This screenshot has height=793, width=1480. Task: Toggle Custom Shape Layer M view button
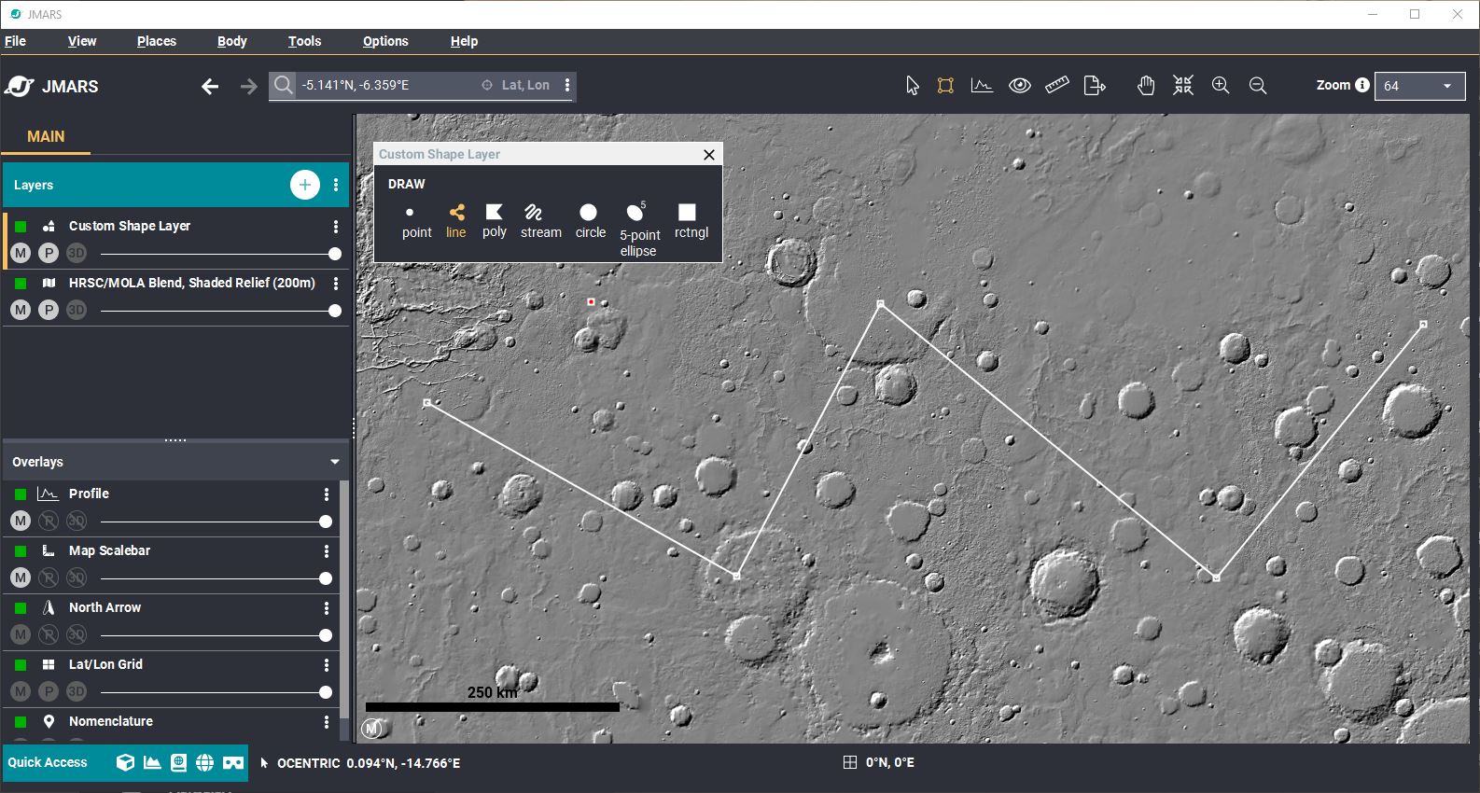point(21,253)
